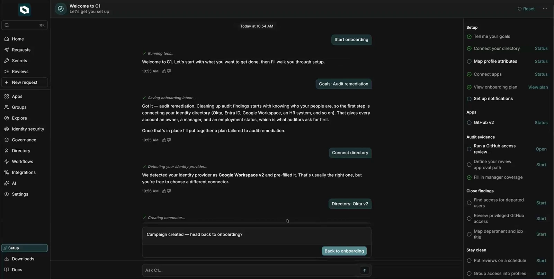Click the Reset button
This screenshot has width=554, height=279.
click(x=526, y=9)
